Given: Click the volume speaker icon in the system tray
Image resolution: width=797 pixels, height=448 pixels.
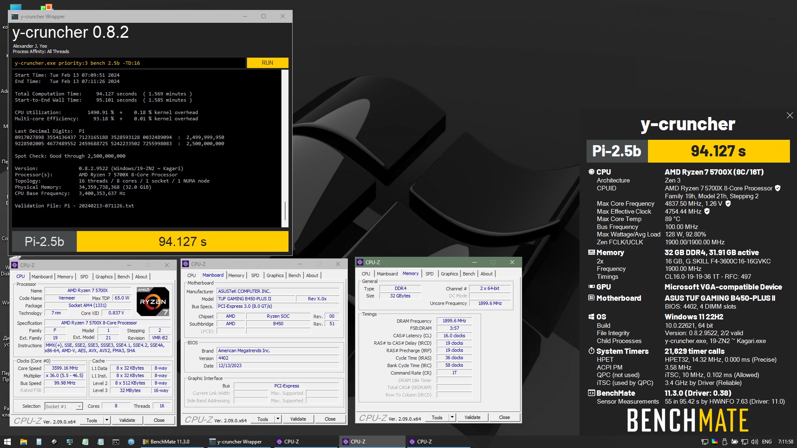Looking at the screenshot, I should [x=755, y=442].
